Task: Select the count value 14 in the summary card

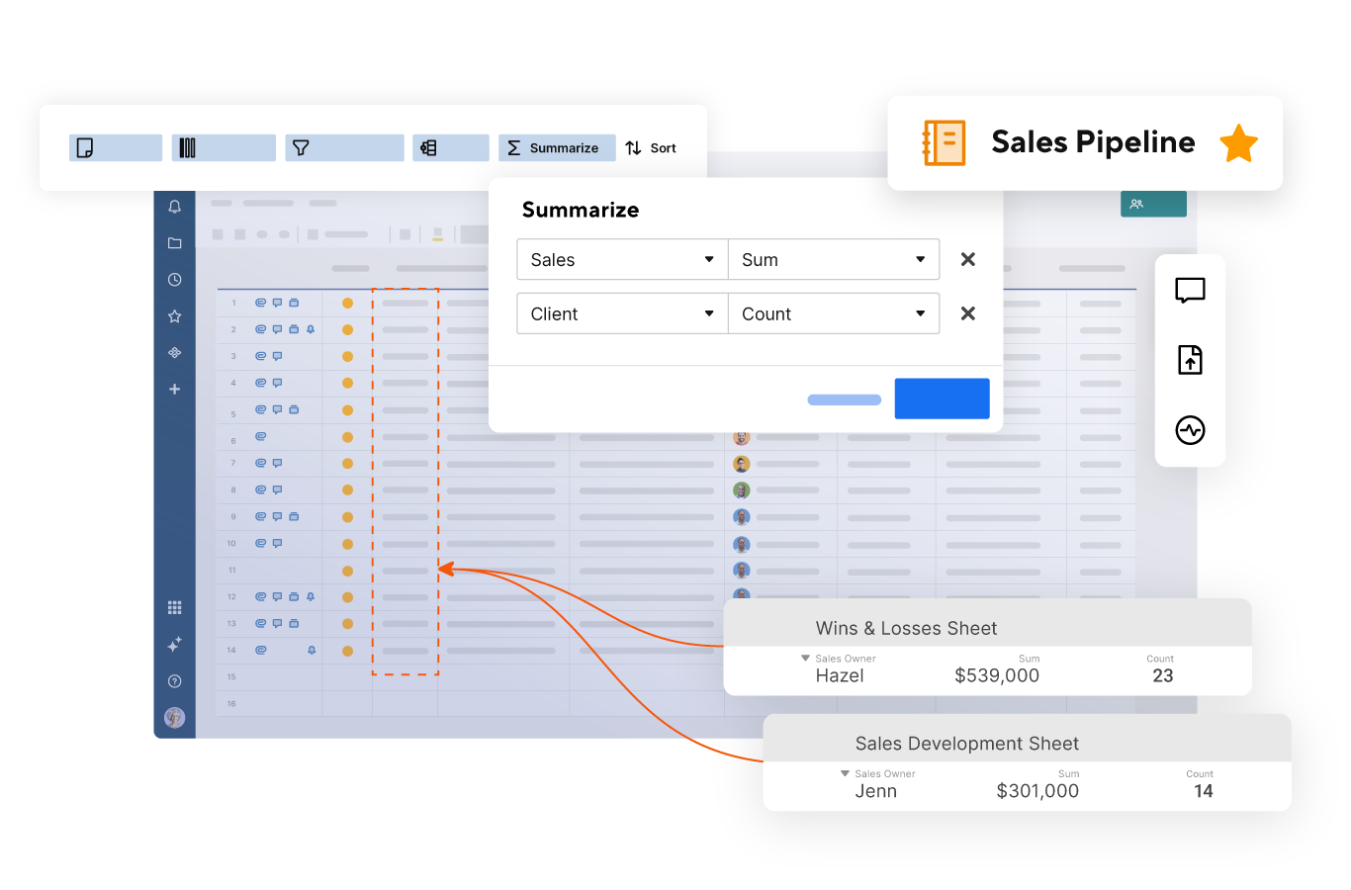Action: click(1204, 791)
